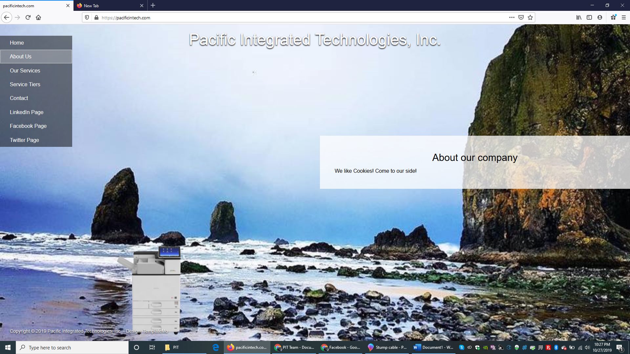Open page actions three-dot menu
Image resolution: width=630 pixels, height=354 pixels.
[x=512, y=17]
